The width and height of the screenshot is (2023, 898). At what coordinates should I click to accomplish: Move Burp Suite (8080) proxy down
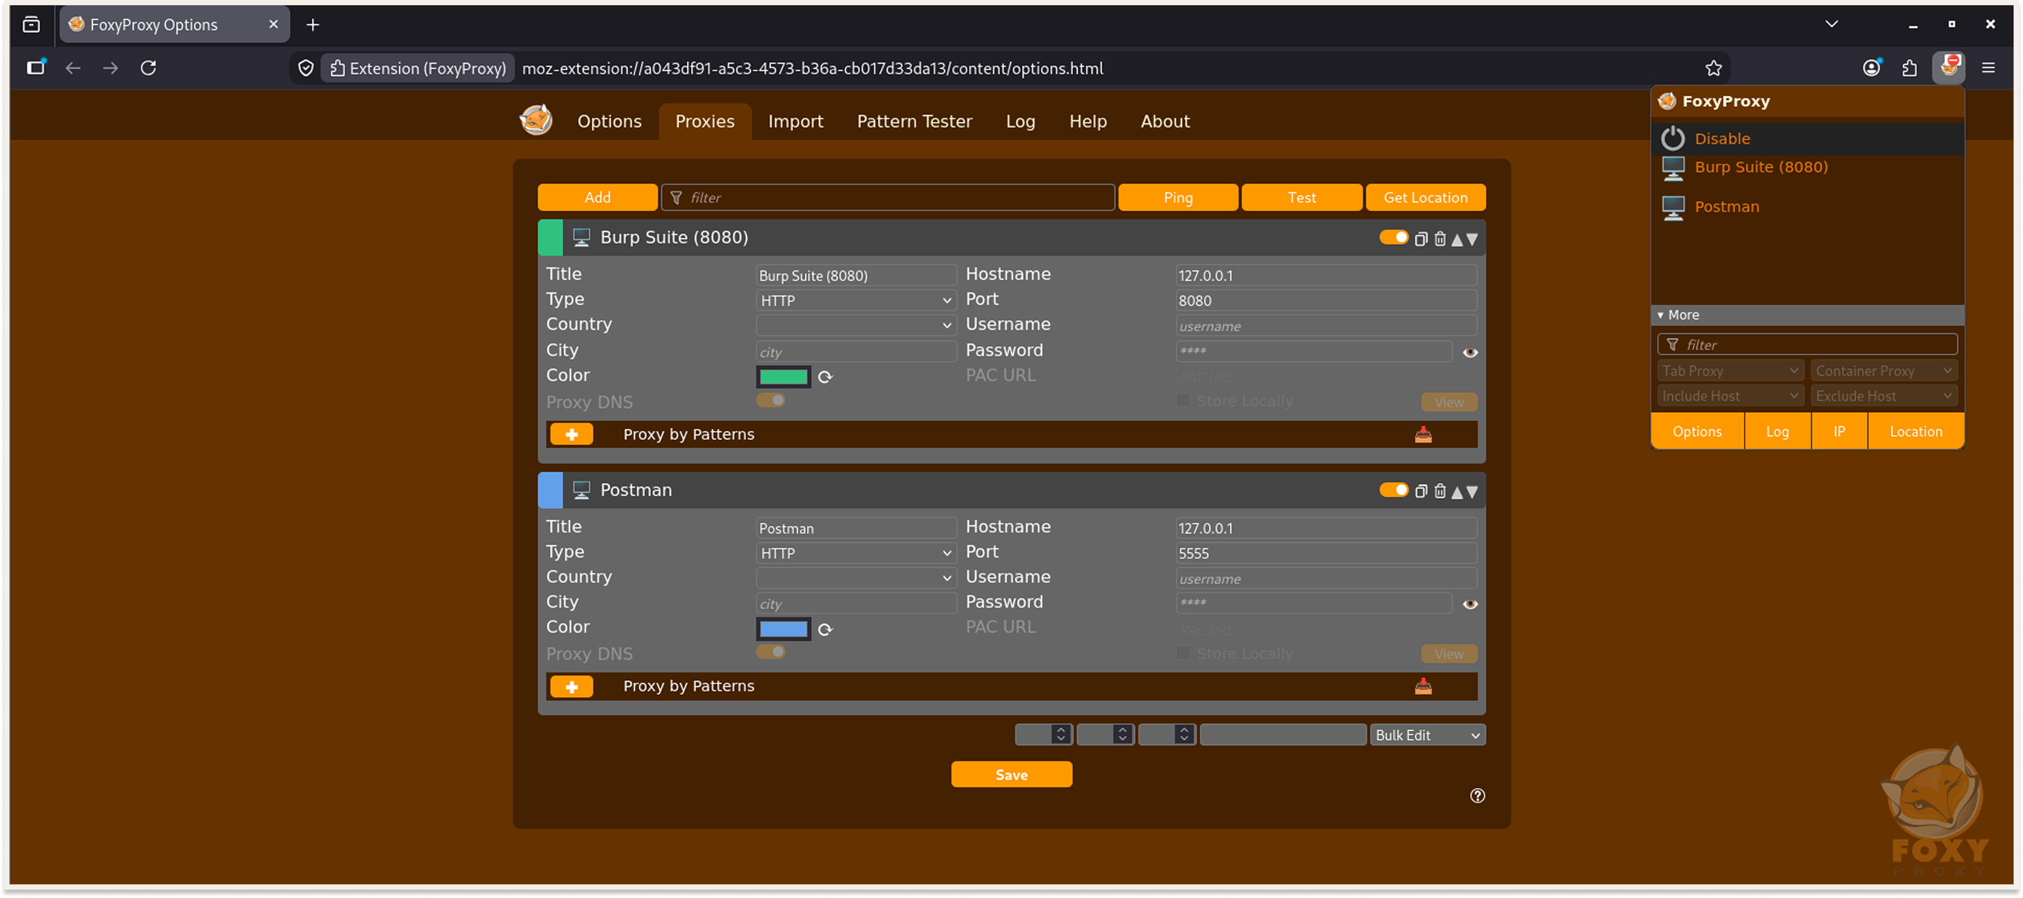1472,240
